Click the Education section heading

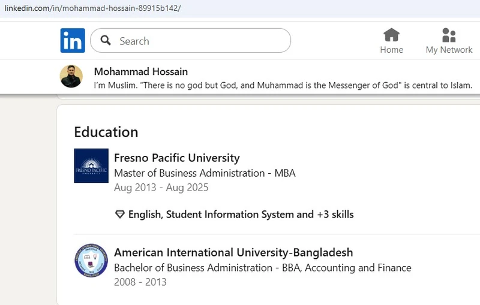tap(106, 132)
